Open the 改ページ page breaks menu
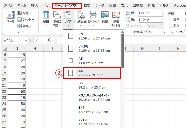187x128 pixels. click(x=93, y=19)
